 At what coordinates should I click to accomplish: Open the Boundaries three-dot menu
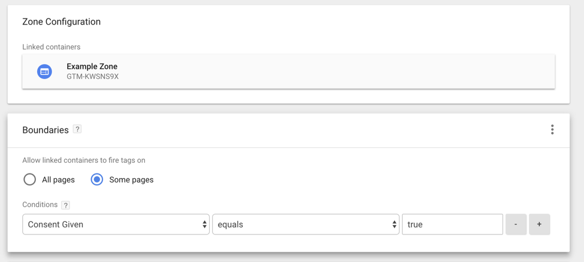552,130
